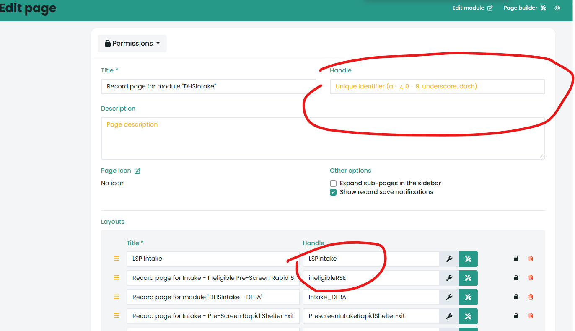The width and height of the screenshot is (575, 331).
Task: Click the Description text area
Action: coord(323,138)
